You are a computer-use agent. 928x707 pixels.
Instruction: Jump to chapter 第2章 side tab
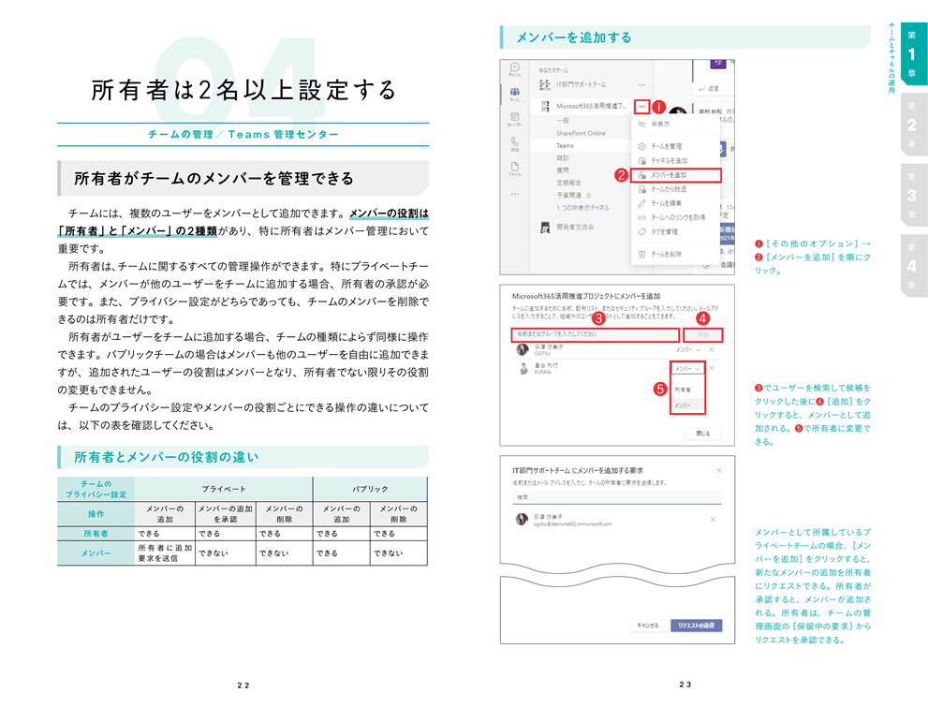[912, 125]
